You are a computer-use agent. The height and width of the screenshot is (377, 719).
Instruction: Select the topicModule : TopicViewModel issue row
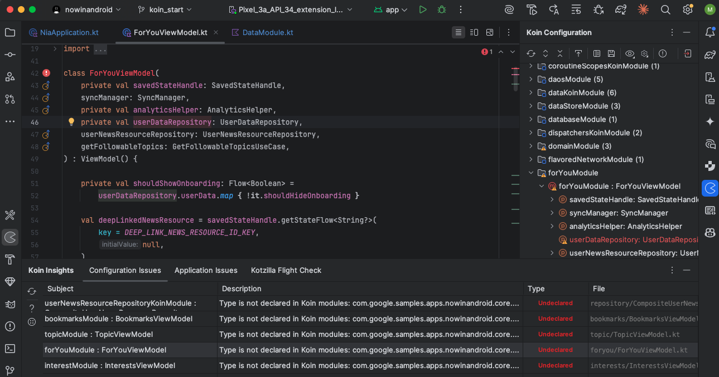click(x=99, y=335)
